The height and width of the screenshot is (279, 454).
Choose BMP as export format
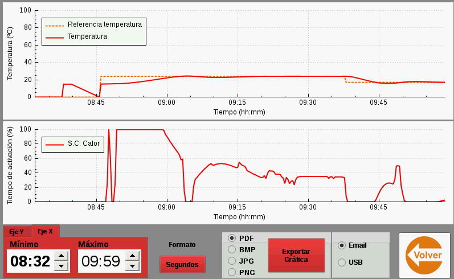[232, 249]
